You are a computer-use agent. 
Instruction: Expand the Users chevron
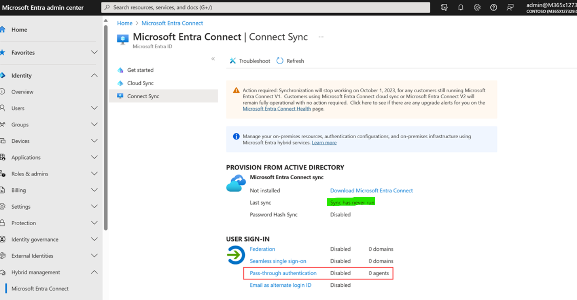pos(94,108)
